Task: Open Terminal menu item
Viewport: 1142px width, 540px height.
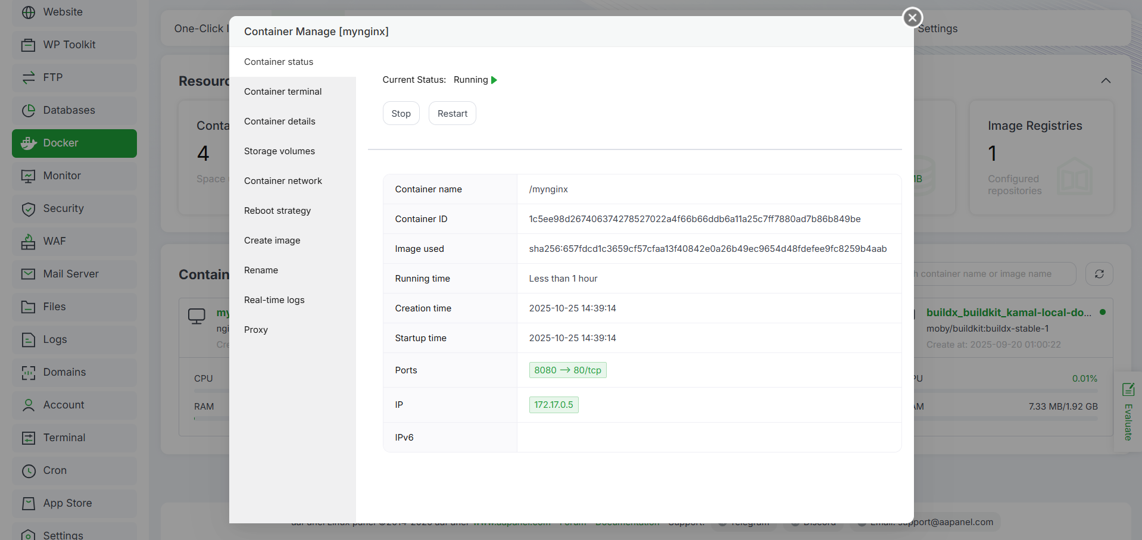Action: tap(74, 438)
